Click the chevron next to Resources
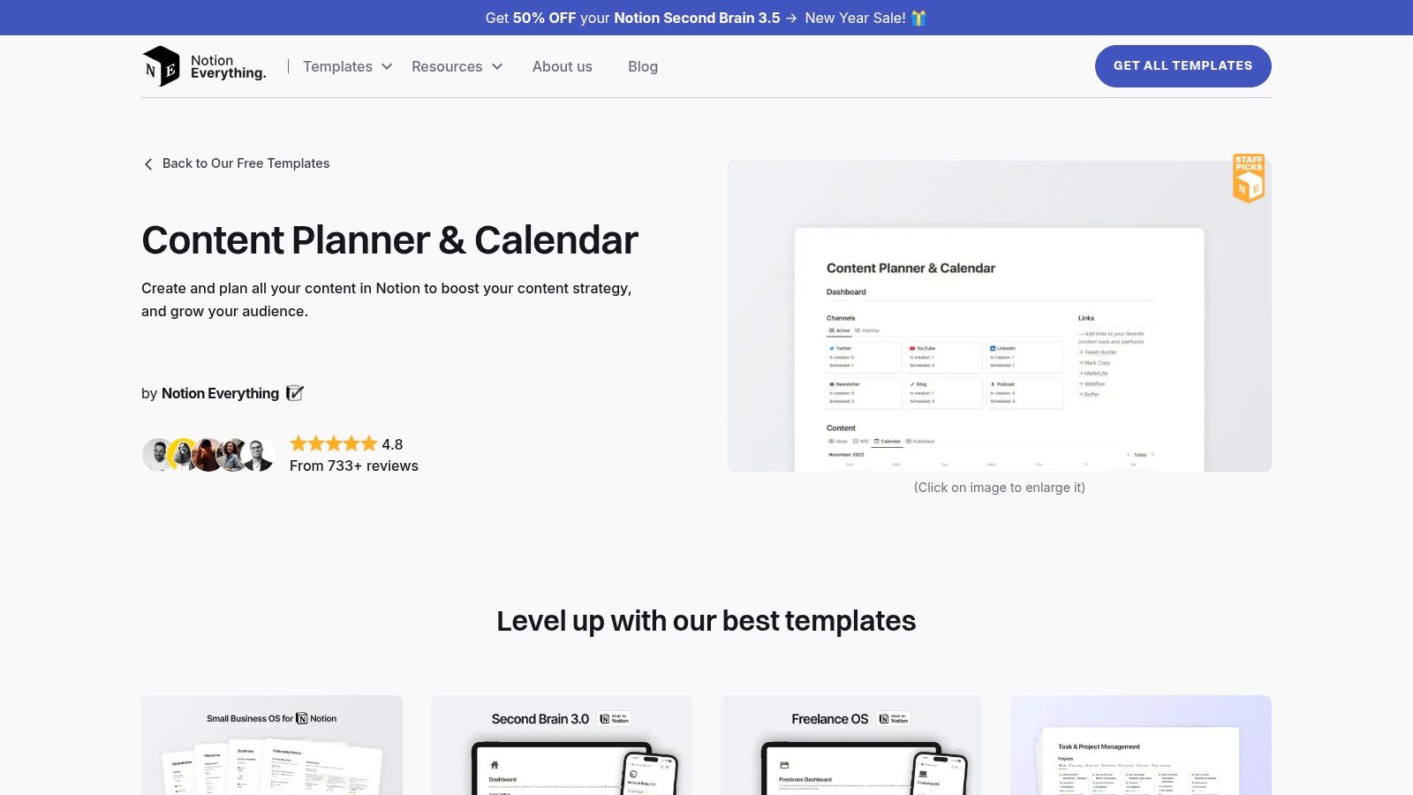 (x=497, y=66)
